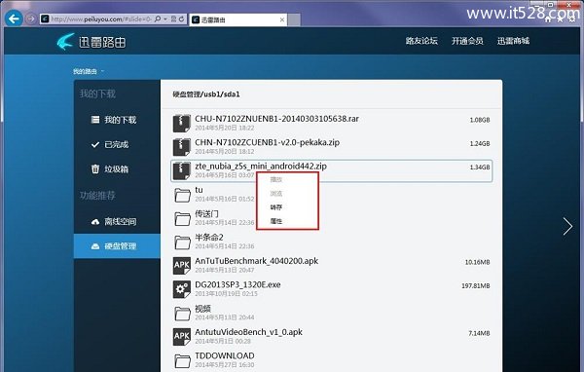Click the TDDOWNLOAD folder icon
584x372 pixels.
(x=183, y=360)
